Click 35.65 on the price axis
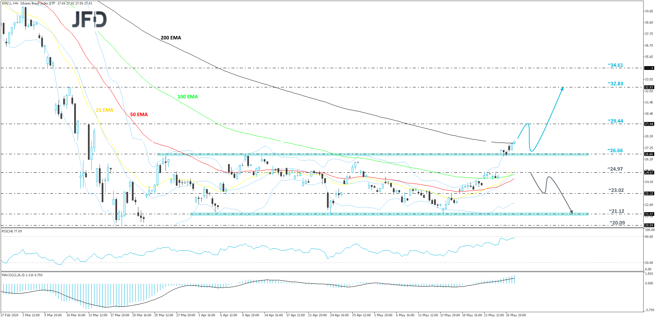Image resolution: width=658 pixels, height=318 pixels. coord(649,57)
